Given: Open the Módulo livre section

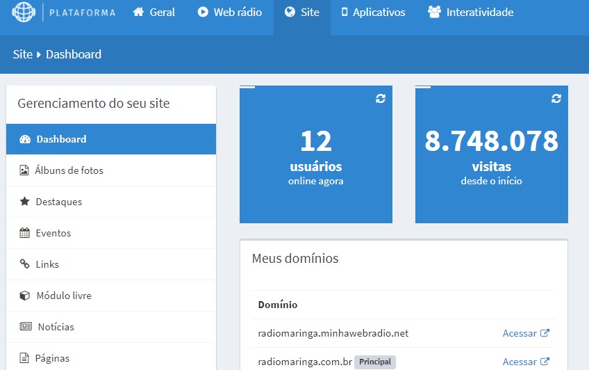Looking at the screenshot, I should point(111,296).
